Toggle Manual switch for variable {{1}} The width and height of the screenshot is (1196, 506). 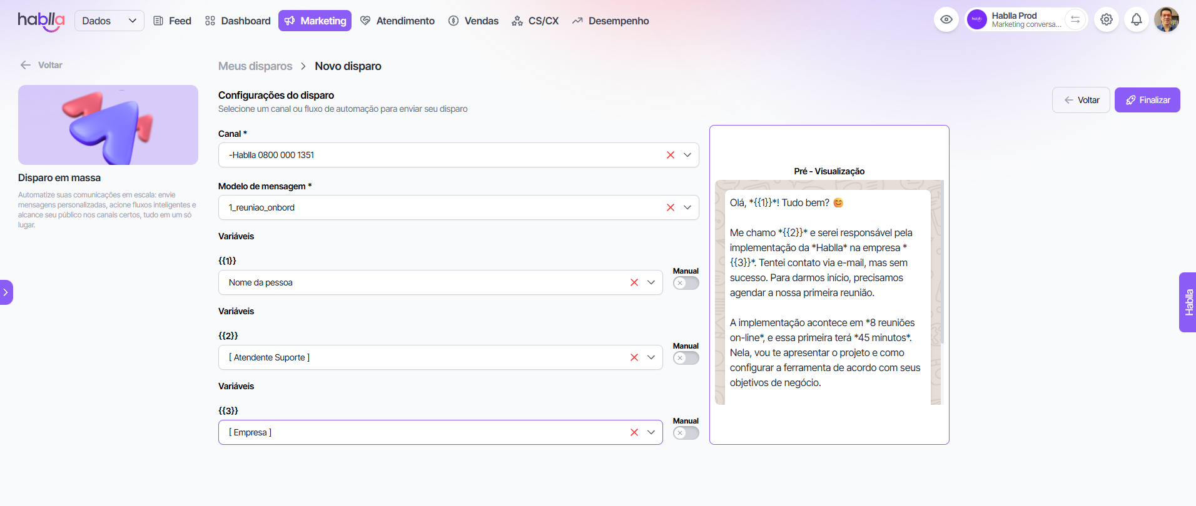[686, 283]
